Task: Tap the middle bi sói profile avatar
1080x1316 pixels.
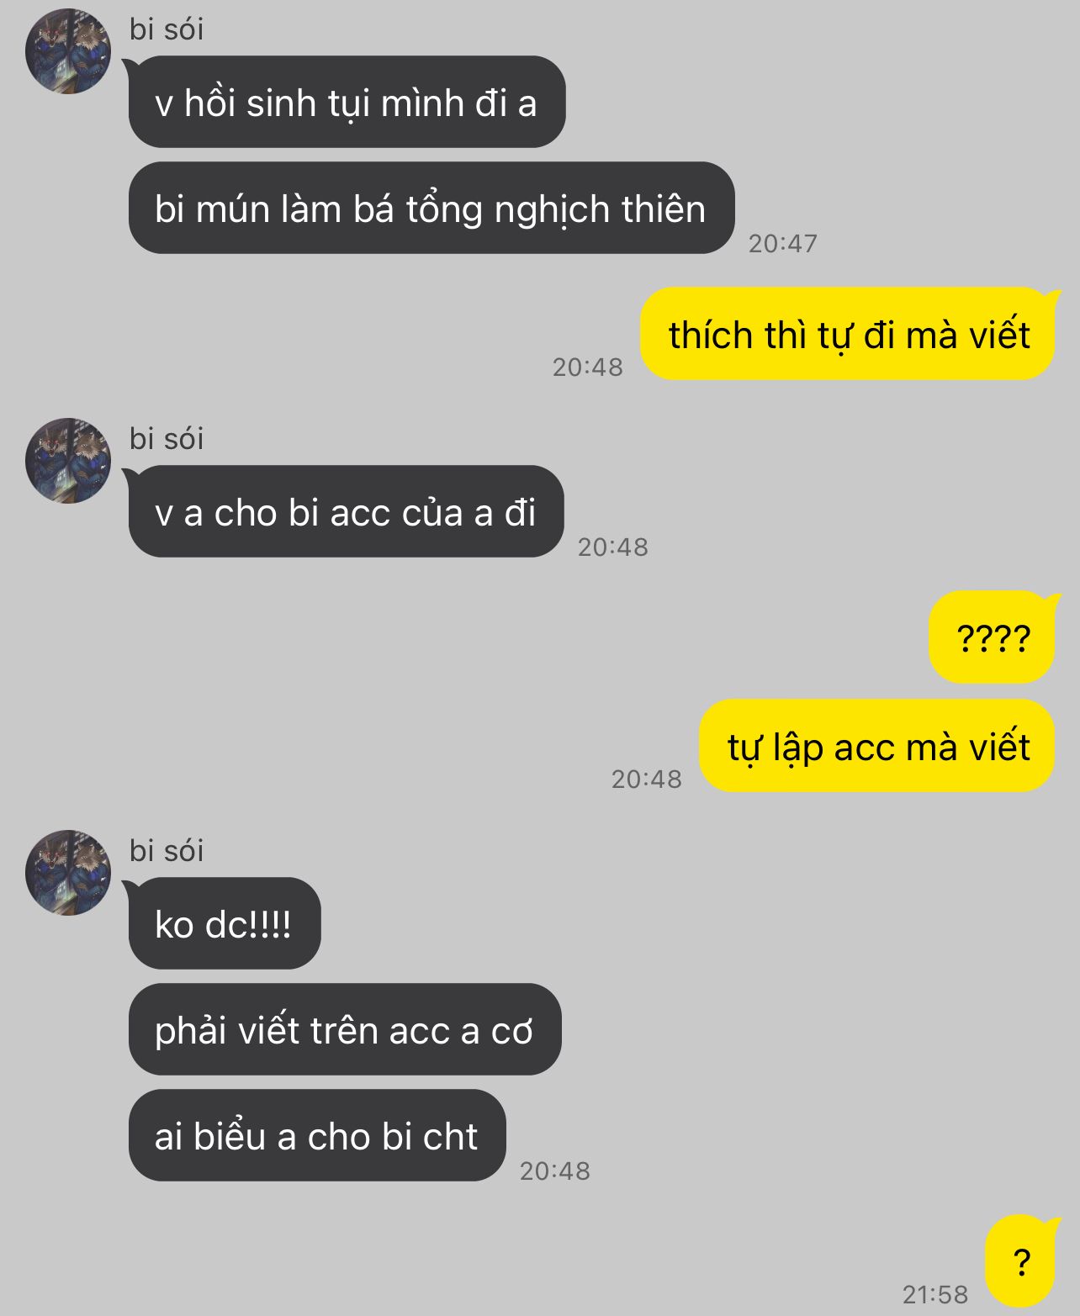Action: point(68,461)
